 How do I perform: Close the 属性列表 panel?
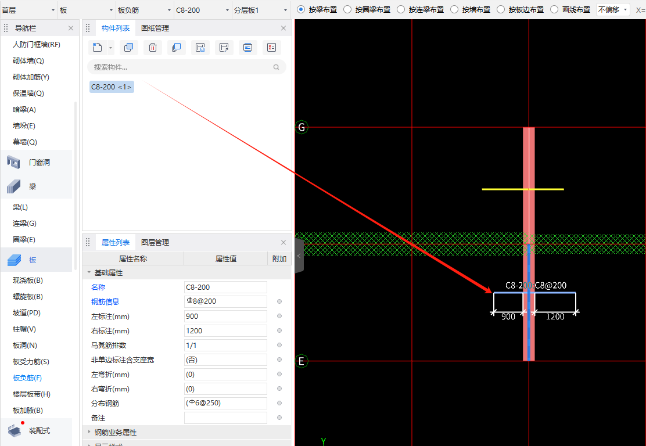[283, 242]
